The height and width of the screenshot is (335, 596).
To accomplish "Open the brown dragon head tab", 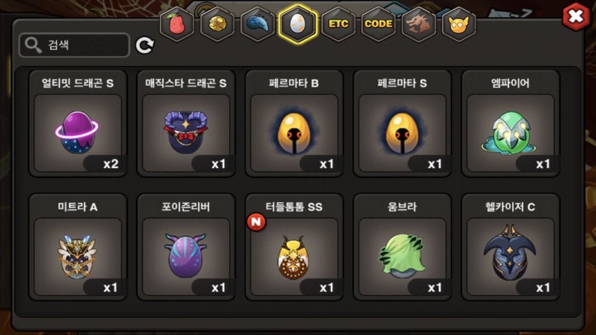I will point(419,24).
